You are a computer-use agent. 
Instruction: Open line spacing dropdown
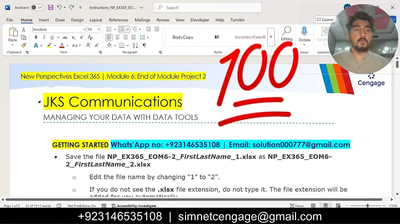pos(144,37)
